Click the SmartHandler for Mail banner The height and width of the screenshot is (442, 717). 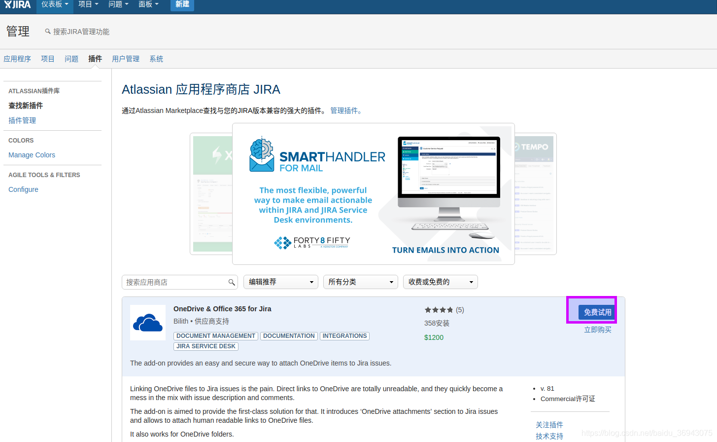pos(374,194)
